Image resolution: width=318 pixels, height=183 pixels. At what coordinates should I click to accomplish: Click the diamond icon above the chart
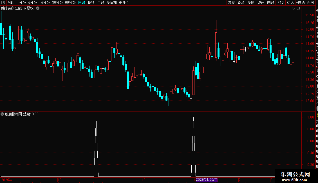[x=293, y=8]
